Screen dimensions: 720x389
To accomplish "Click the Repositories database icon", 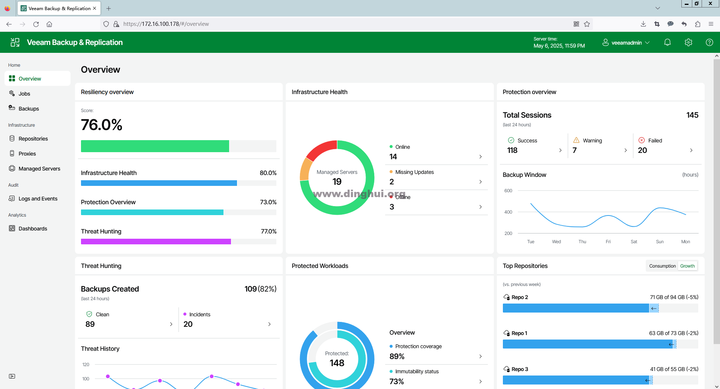I will [12, 138].
